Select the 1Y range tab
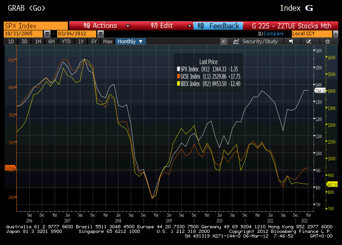342x245 pixels. point(81,41)
